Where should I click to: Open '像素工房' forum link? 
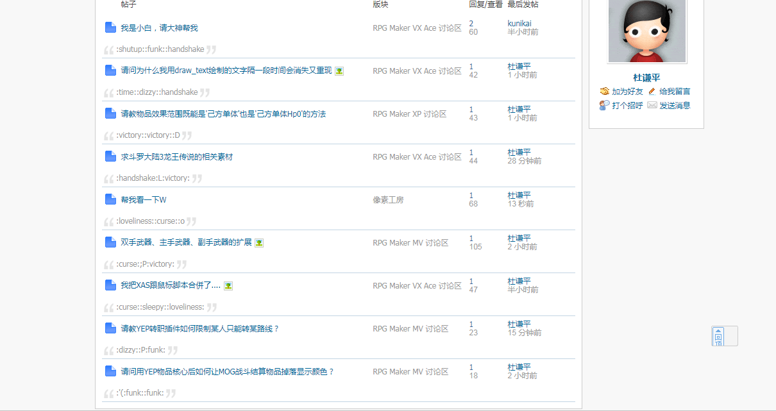tap(388, 200)
